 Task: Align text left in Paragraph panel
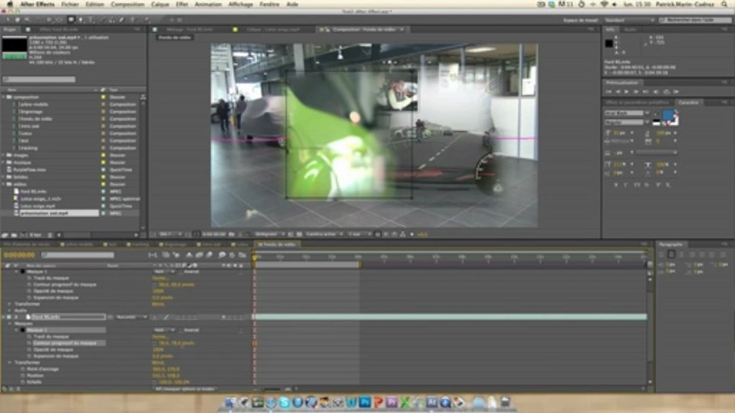[x=662, y=254]
